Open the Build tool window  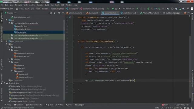69,105
